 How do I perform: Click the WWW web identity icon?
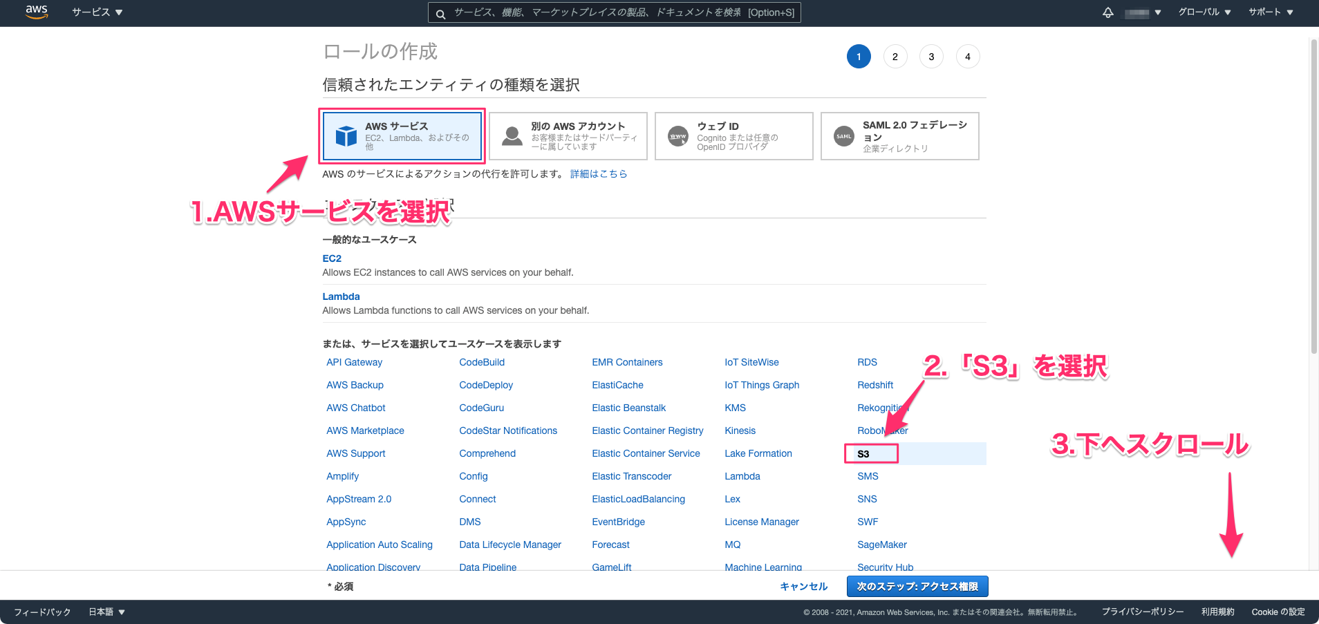click(x=678, y=136)
